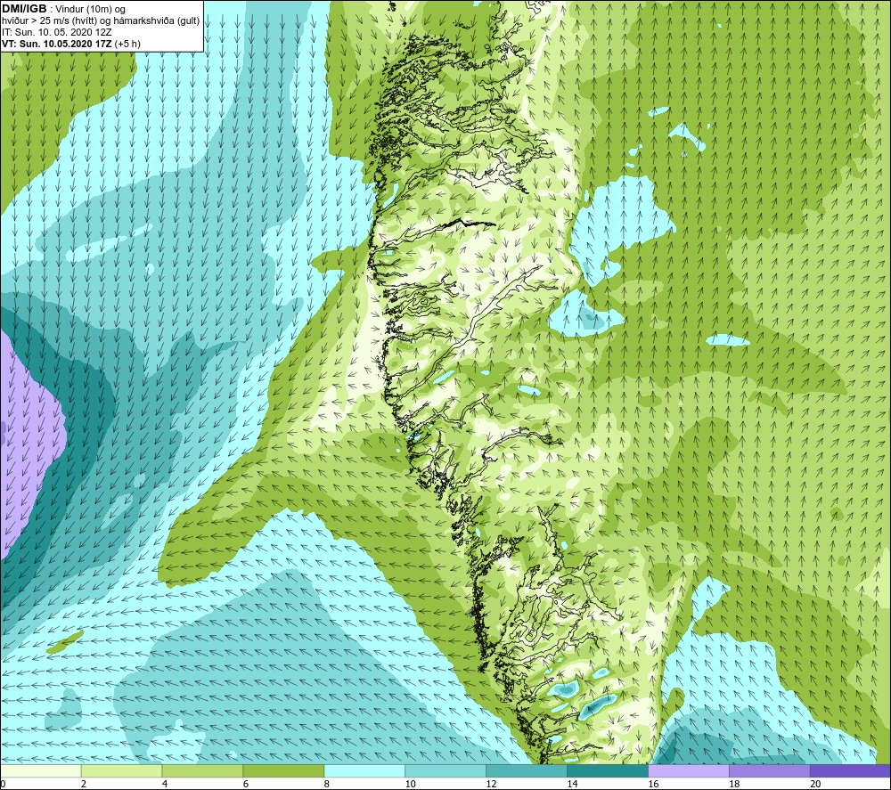The width and height of the screenshot is (891, 790).
Task: Click the legend label '14'
Action: tap(572, 784)
